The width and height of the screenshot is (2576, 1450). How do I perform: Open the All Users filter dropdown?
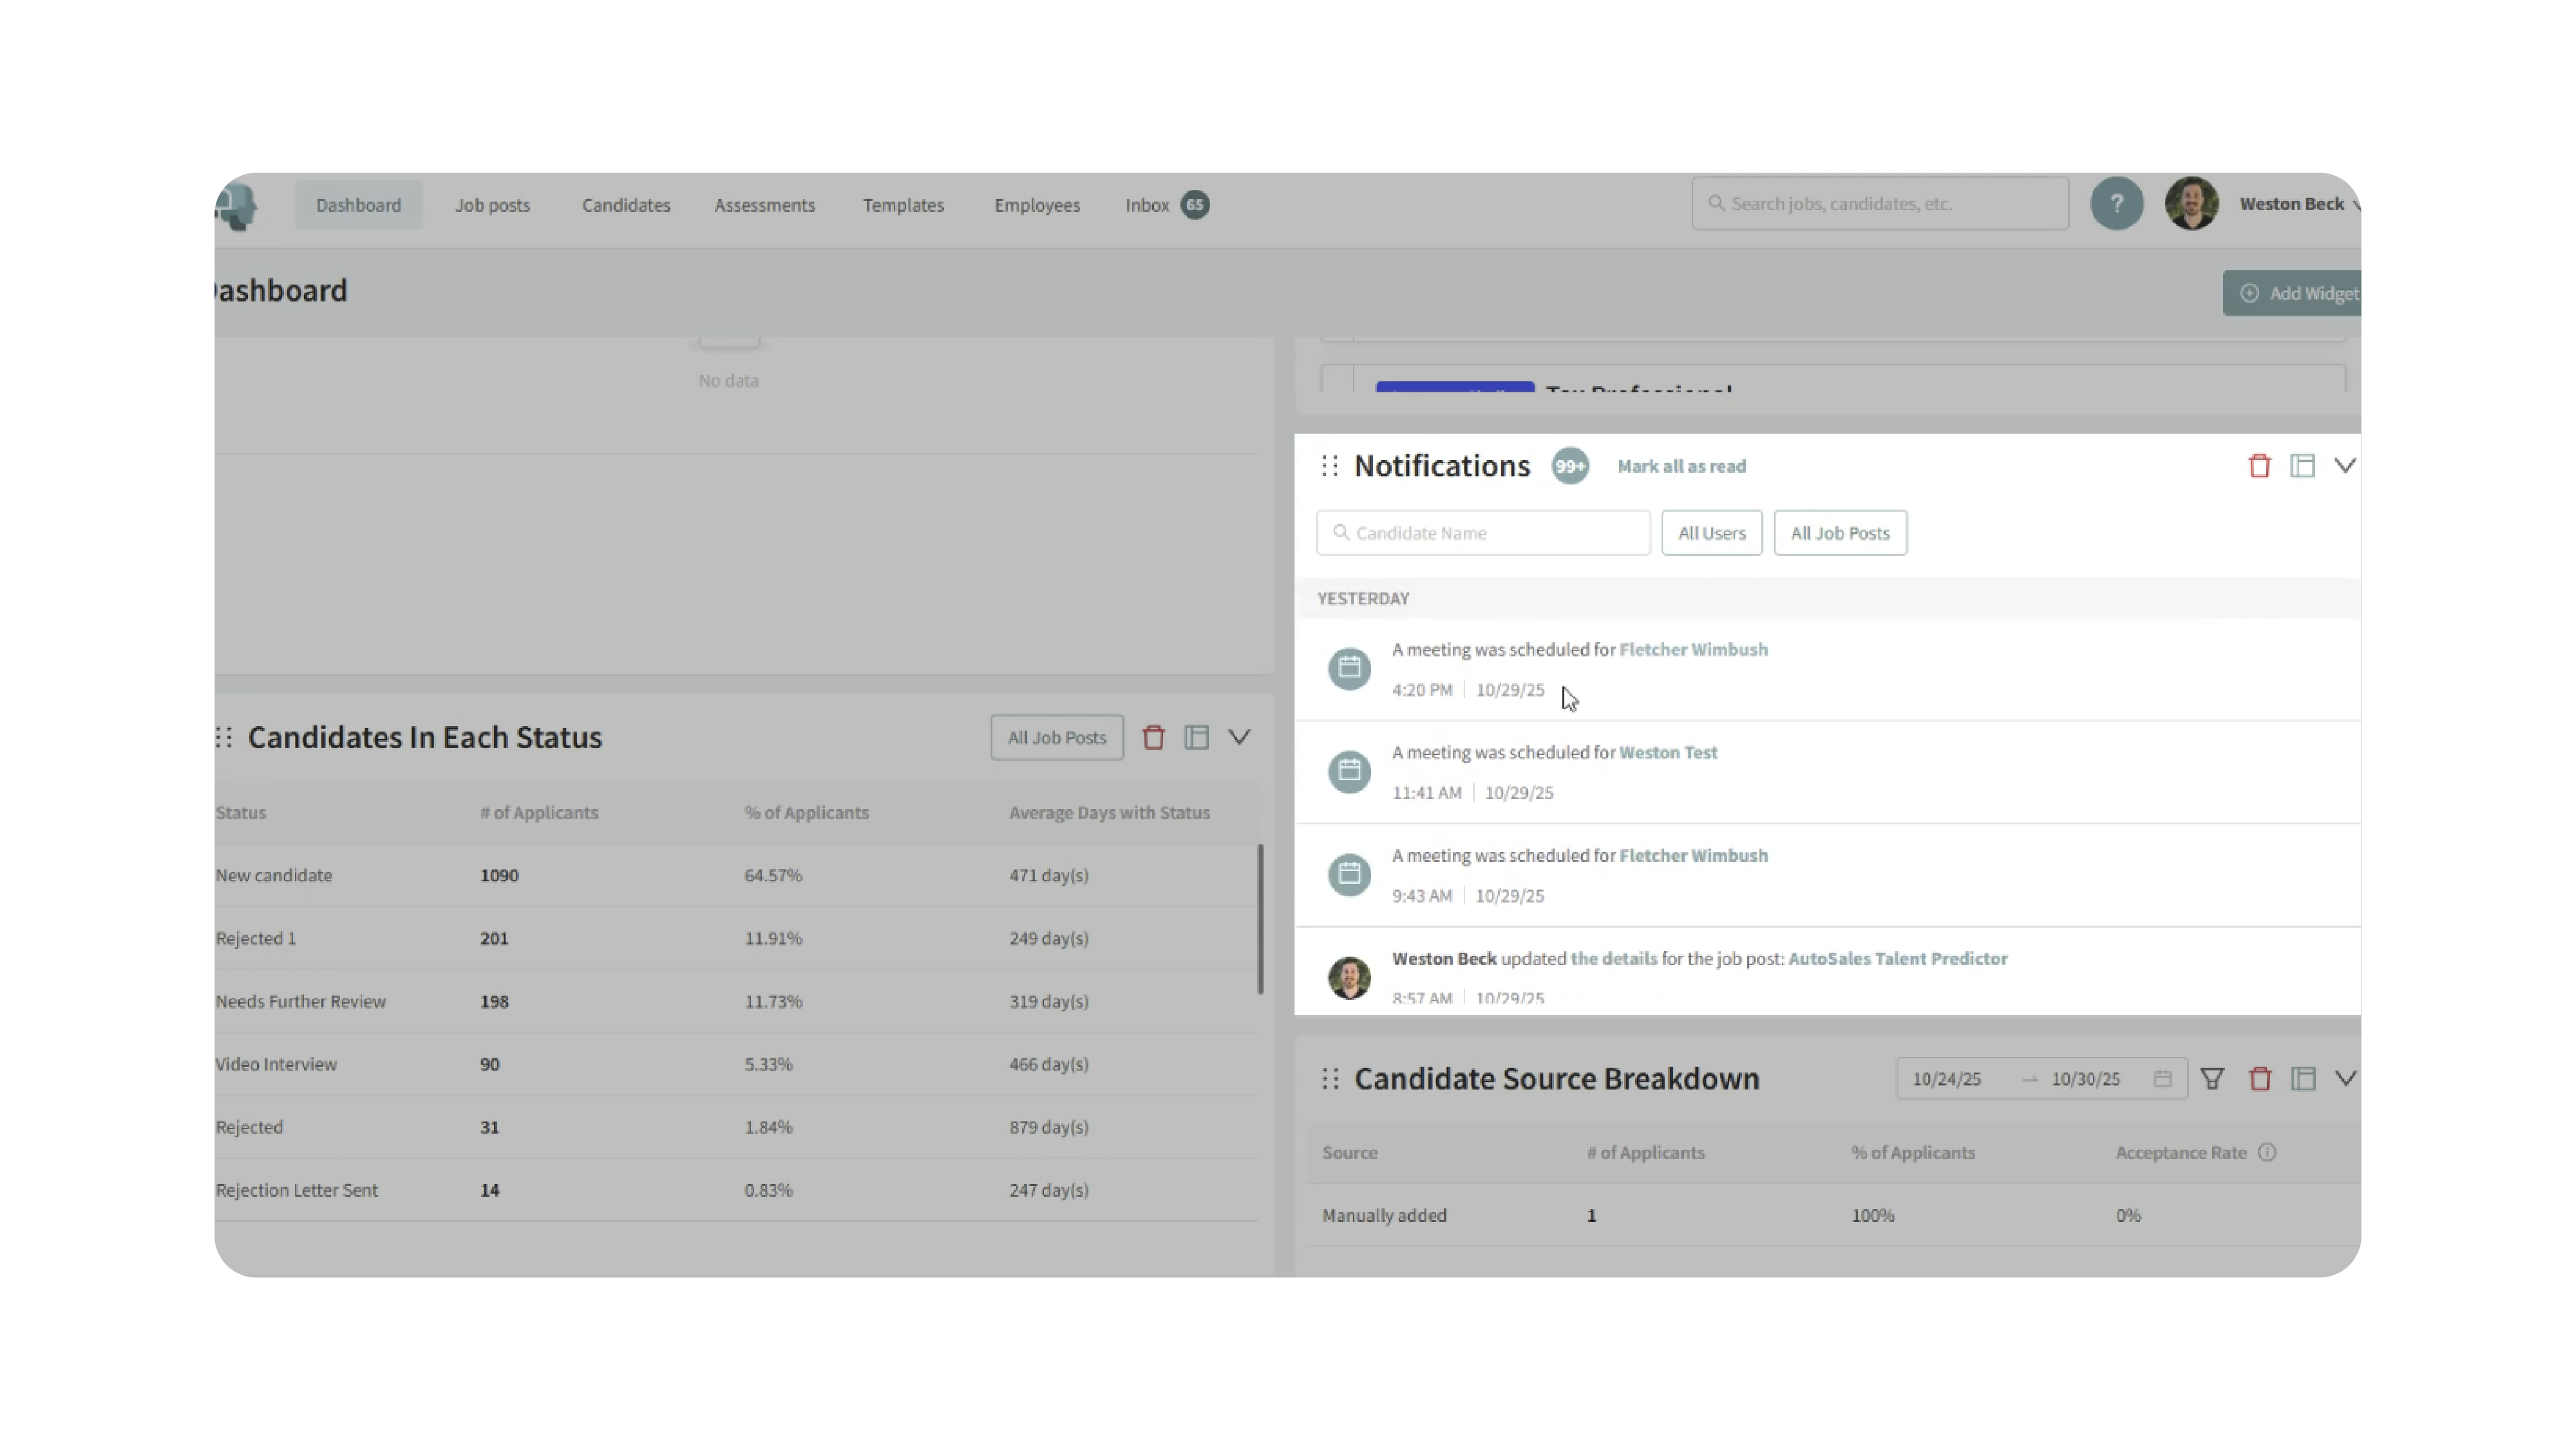click(x=1711, y=533)
